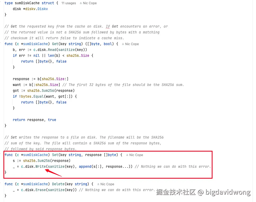The image size is (256, 202).
Task: Click Nic Cope annotation beside Delete signature
Action: [107, 184]
